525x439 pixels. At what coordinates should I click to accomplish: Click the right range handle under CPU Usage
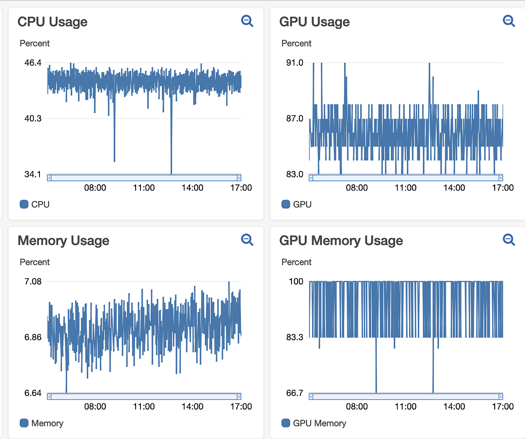239,178
